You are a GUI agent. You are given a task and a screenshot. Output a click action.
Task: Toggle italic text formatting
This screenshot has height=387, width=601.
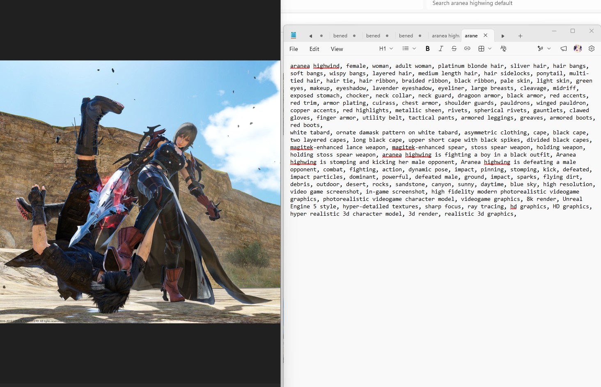[441, 48]
